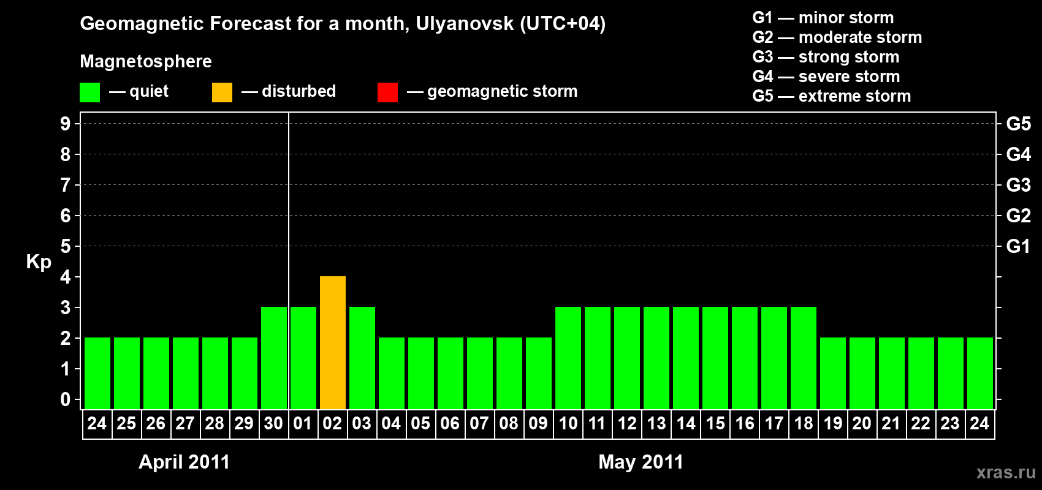Viewport: 1042px width, 490px height.
Task: Click the date label 01 on the axis
Action: [303, 423]
